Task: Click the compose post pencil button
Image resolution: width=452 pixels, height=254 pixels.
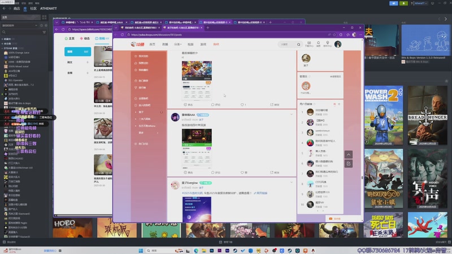Action: [349, 164]
